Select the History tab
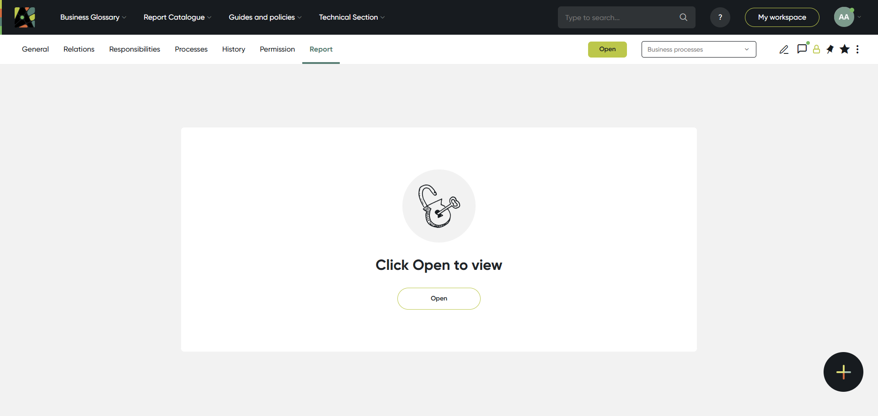 pos(233,49)
